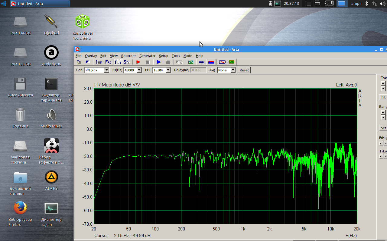Toggle the red-blue spectrum display icon

click(211, 62)
